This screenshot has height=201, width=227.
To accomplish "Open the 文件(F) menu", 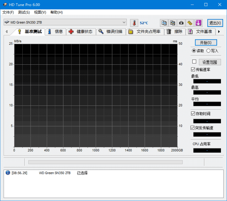I will click(x=8, y=12).
